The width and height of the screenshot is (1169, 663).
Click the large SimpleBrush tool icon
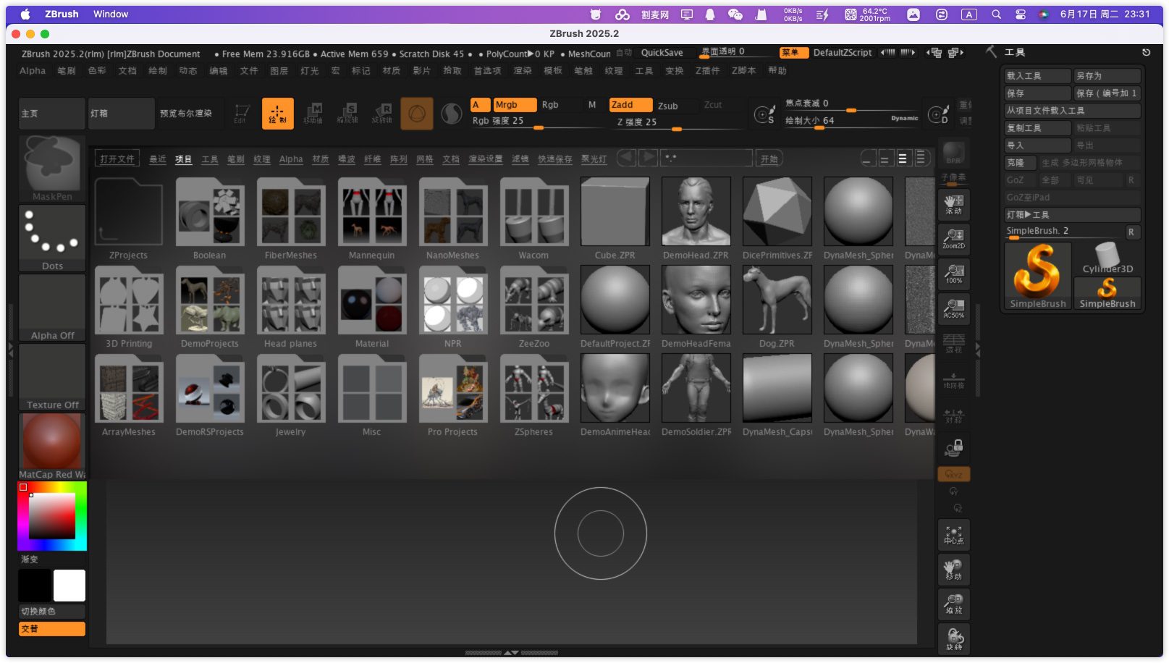(1037, 276)
